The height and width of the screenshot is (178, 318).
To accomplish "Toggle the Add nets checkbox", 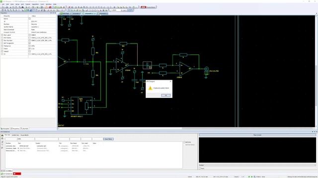I will [x=184, y=142].
